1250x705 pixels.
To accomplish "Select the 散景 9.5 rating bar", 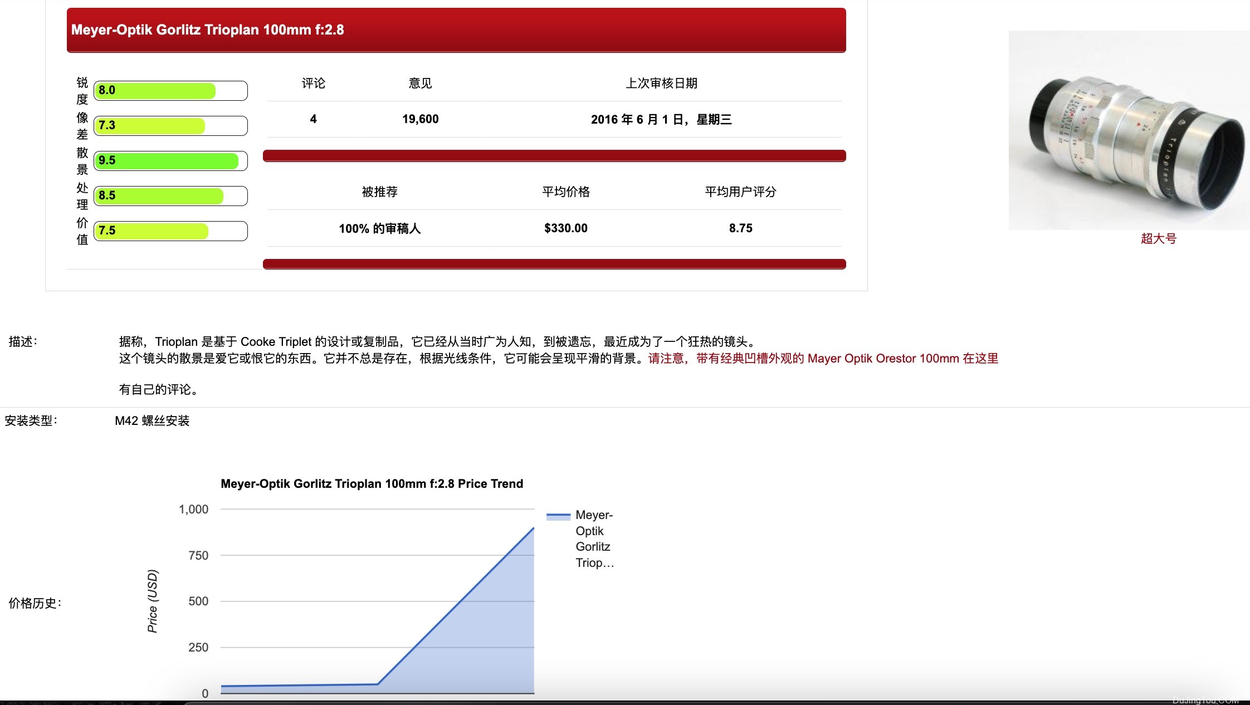I will [x=170, y=161].
